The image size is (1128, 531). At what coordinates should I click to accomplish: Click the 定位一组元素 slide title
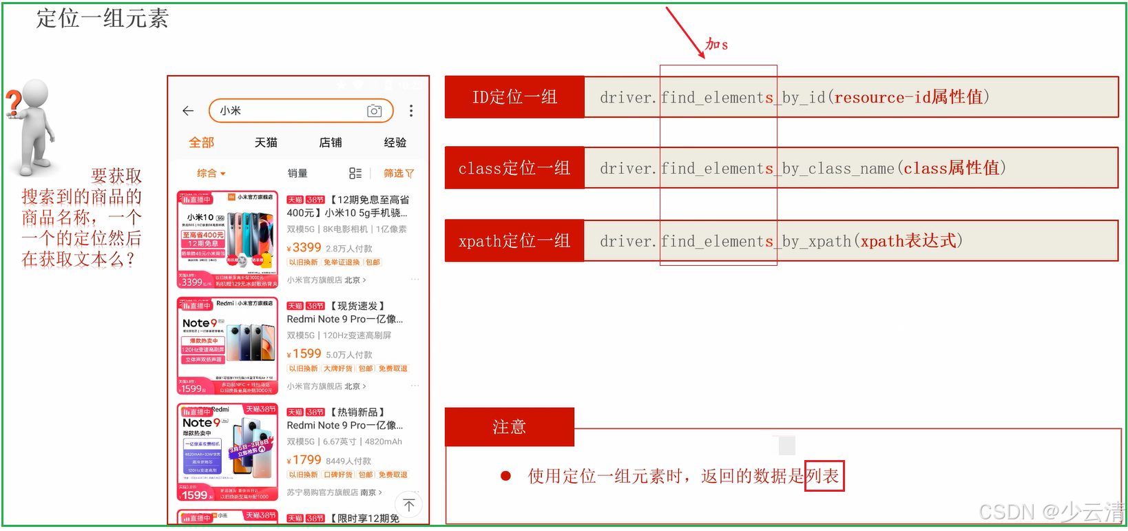[x=103, y=19]
